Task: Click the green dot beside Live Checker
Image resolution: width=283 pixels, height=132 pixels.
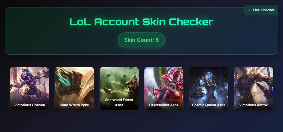Action: (249, 10)
